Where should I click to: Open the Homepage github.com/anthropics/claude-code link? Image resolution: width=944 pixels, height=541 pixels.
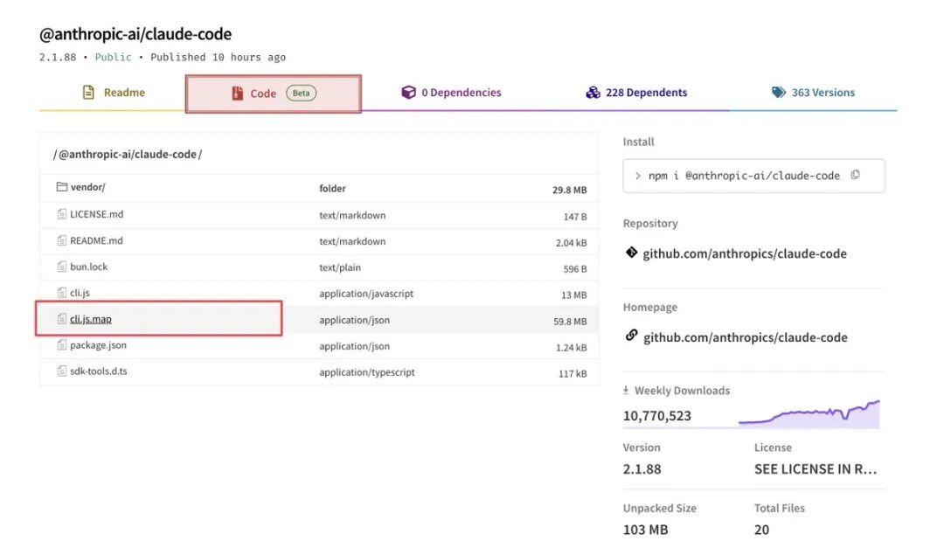746,337
